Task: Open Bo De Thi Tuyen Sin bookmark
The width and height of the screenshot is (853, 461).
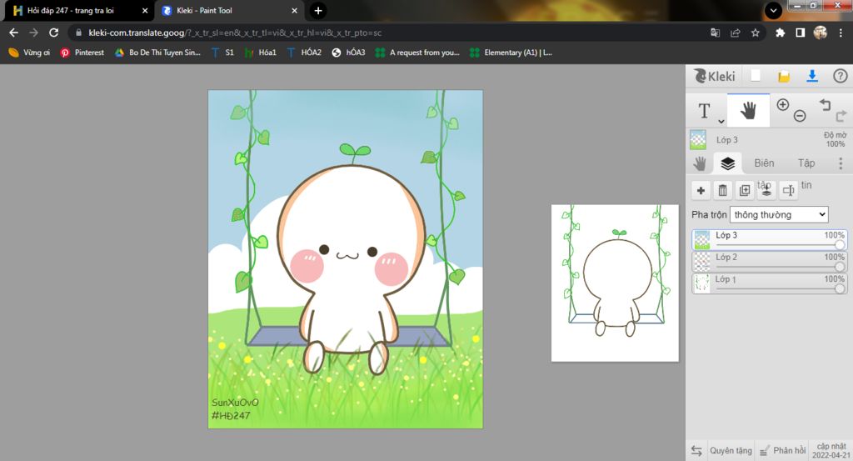Action: point(157,53)
